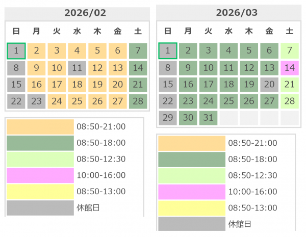Viewport: 306px width, 237px height.
Task: Select March 14 pink date cell
Action: pyautogui.click(x=289, y=67)
